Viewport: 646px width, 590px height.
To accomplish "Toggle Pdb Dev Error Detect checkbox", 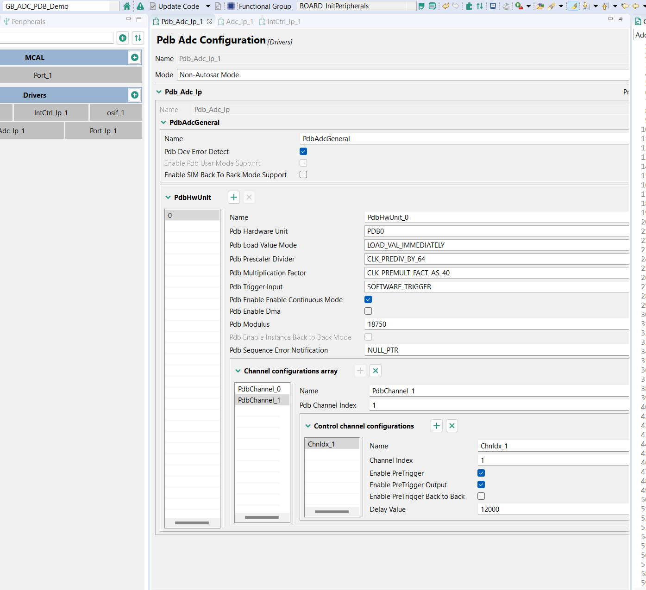I will pos(303,151).
